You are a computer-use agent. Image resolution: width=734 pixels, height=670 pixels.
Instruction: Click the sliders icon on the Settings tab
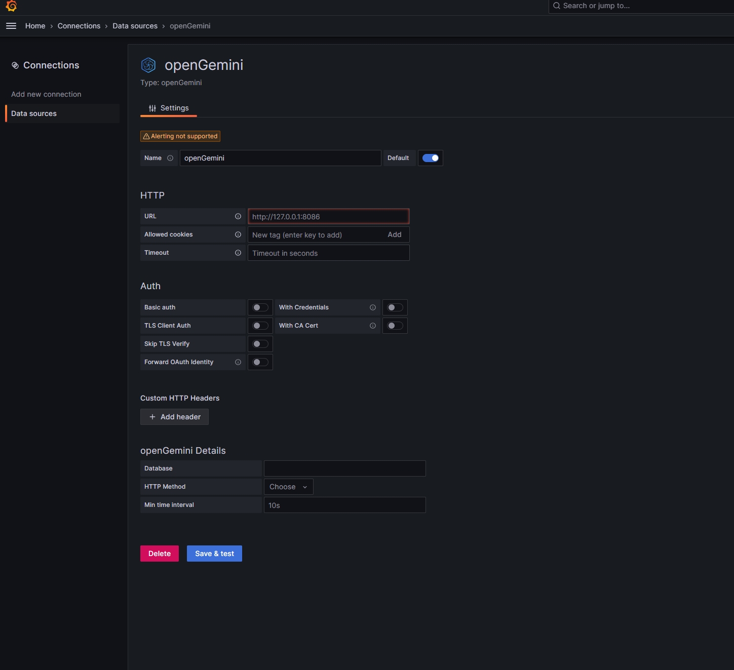tap(152, 108)
